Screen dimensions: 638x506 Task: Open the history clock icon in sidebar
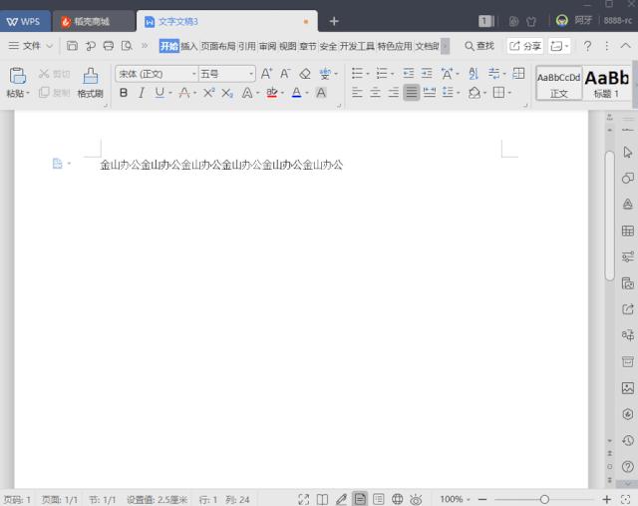[x=627, y=440]
